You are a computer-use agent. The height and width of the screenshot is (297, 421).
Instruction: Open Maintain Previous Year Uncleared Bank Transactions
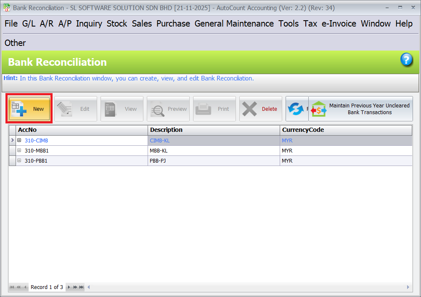click(361, 108)
